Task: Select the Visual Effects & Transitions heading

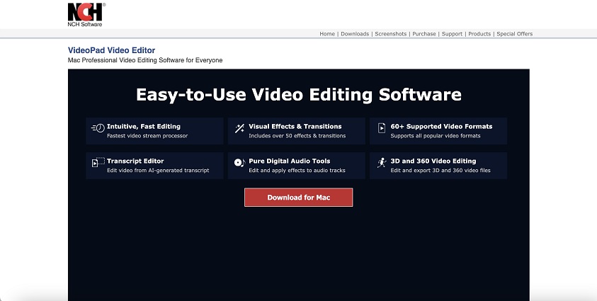Action: pyautogui.click(x=295, y=126)
